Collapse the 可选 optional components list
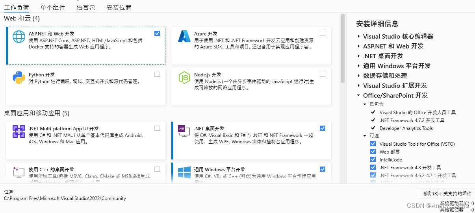Screen dimensions: 475x213 tap(365, 136)
